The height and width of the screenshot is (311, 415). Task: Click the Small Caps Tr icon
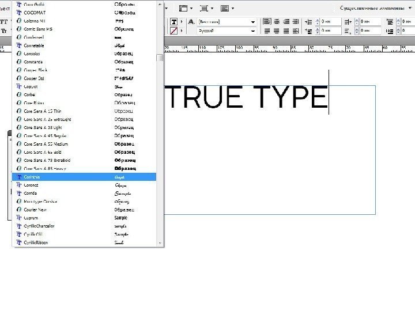(3, 31)
